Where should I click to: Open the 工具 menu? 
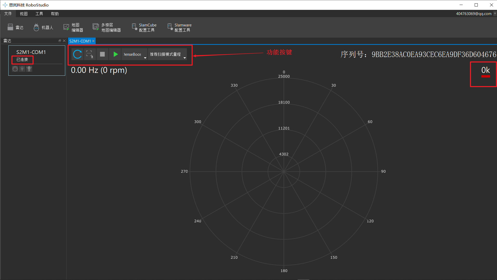39,14
